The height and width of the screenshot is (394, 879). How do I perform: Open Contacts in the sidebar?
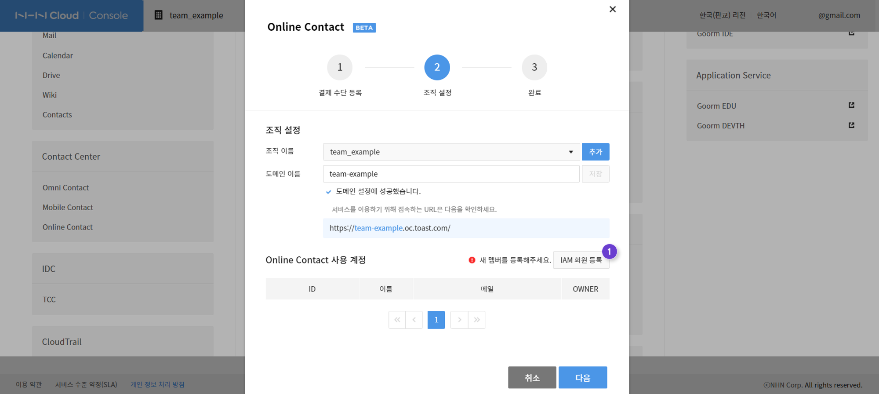(x=57, y=115)
